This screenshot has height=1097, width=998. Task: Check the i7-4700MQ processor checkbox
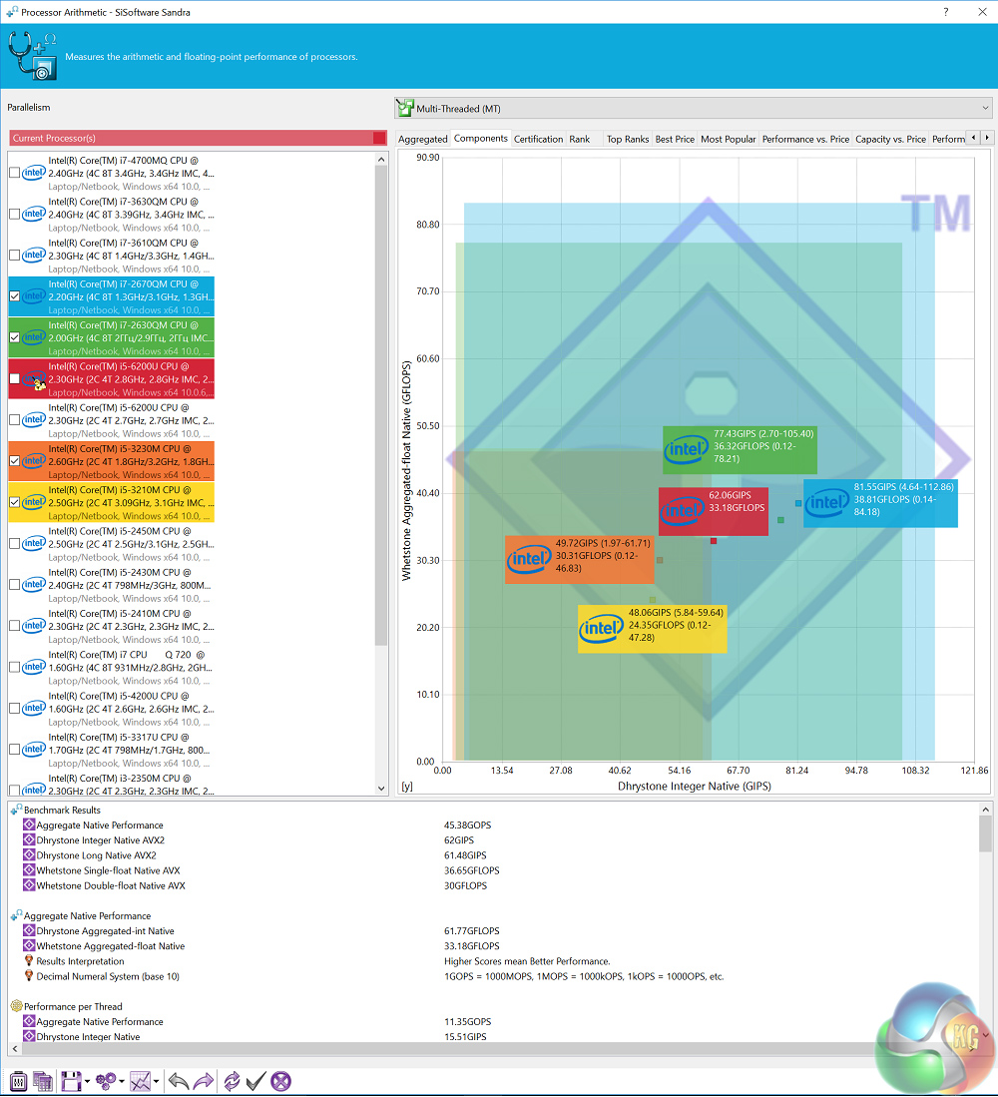pos(15,173)
